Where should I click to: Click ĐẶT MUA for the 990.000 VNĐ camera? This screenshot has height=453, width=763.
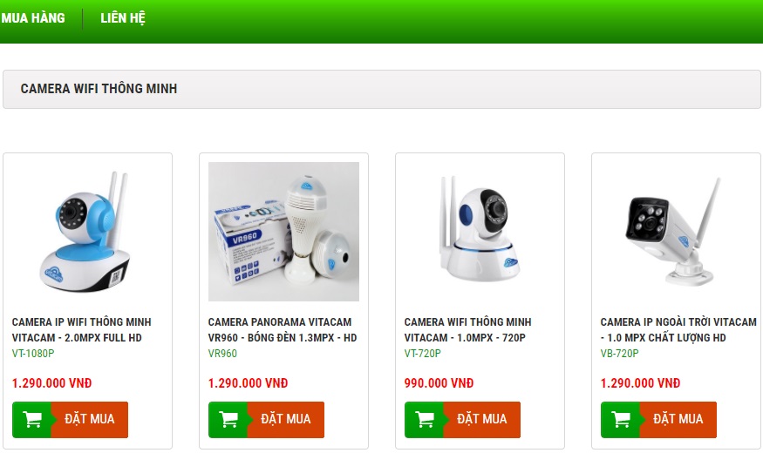click(x=462, y=420)
